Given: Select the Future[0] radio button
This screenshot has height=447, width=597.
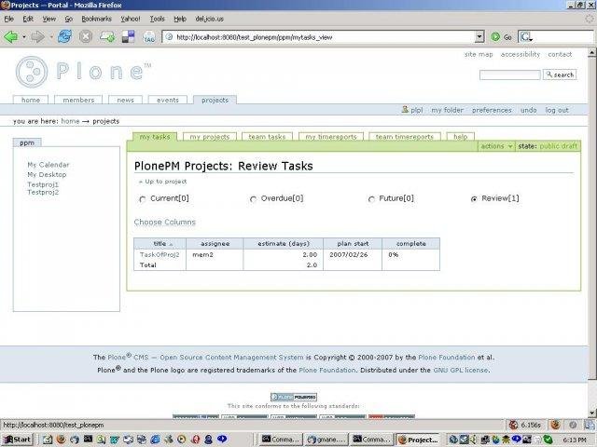Looking at the screenshot, I should tap(371, 199).
